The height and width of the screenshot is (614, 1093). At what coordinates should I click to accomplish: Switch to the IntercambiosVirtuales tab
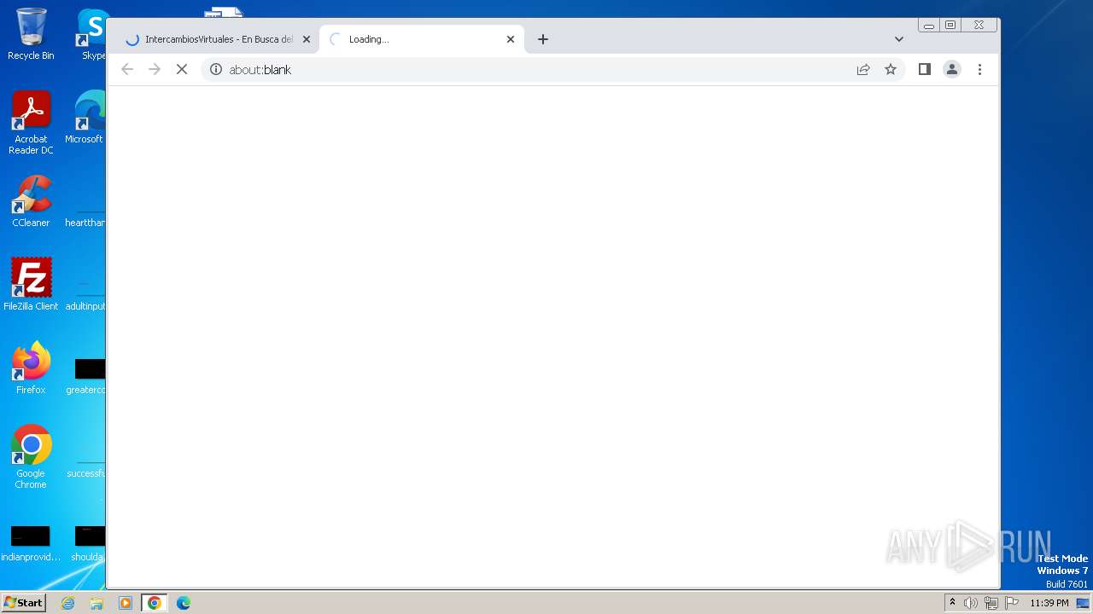click(x=211, y=39)
